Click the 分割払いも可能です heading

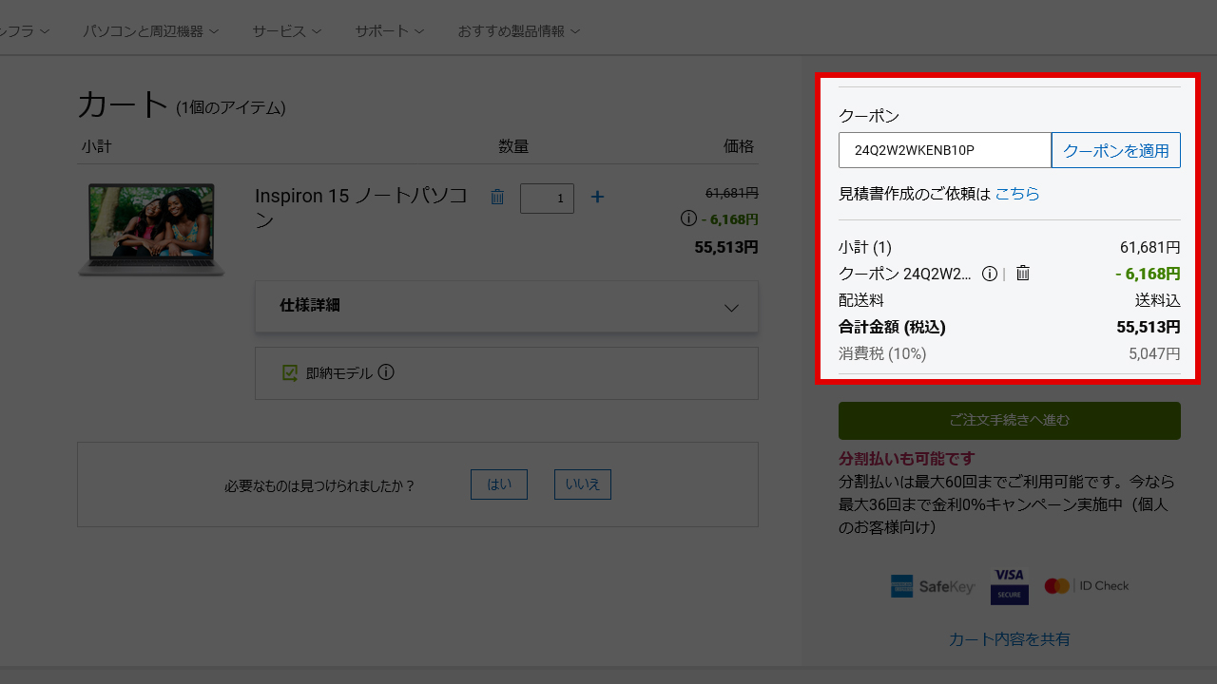907,459
